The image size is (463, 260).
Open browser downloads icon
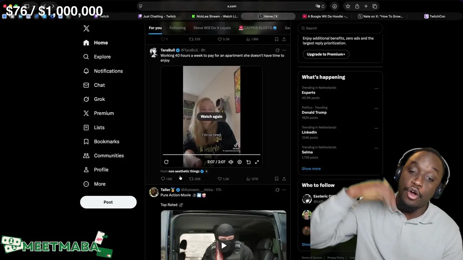(x=335, y=6)
